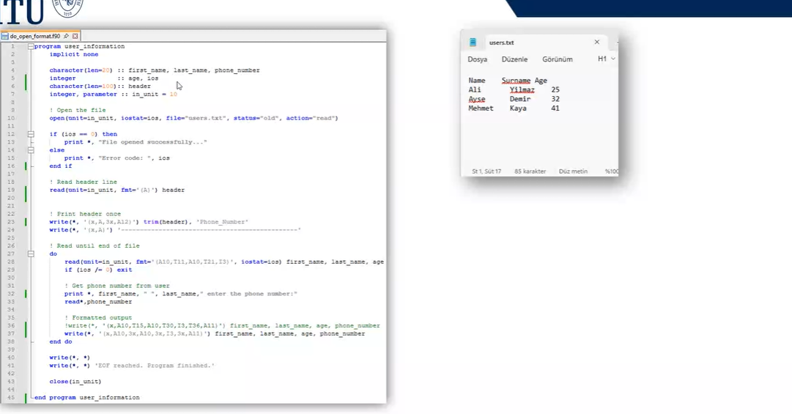The width and height of the screenshot is (792, 414).
Task: Click the open(unit=in_unit statement on line 10
Action: click(x=194, y=118)
